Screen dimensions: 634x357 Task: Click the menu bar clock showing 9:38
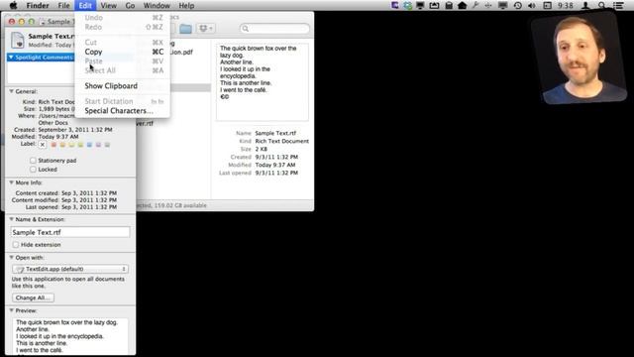566,5
